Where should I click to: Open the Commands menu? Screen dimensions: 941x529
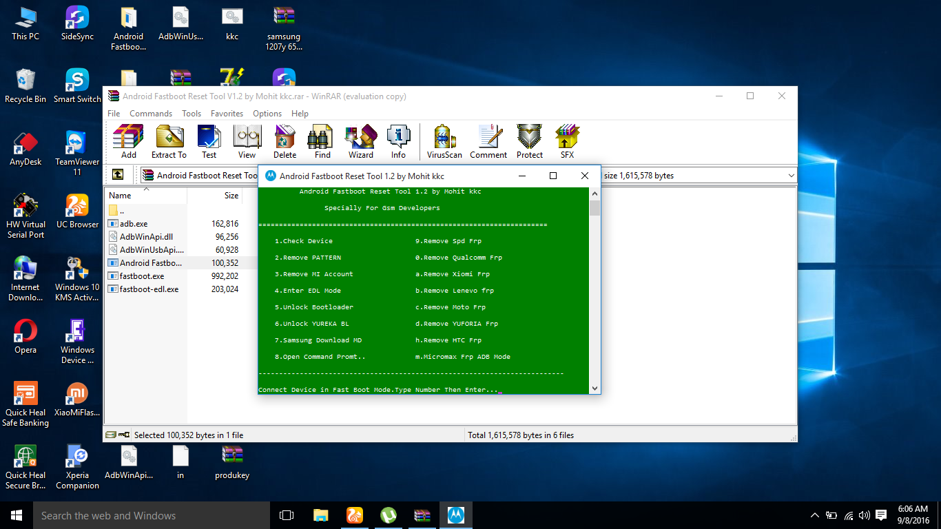pyautogui.click(x=151, y=114)
